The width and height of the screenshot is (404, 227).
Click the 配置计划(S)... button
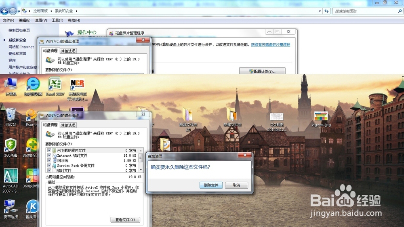pyautogui.click(x=262, y=71)
